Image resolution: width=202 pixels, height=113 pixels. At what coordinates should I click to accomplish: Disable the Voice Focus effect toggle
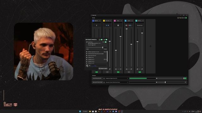(105, 42)
